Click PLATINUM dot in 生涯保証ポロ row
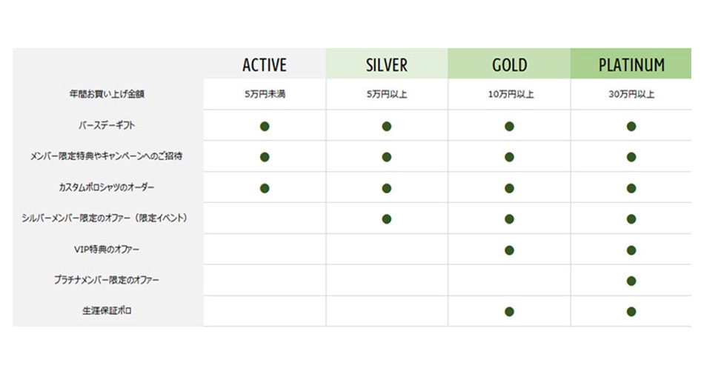This screenshot has height=374, width=704. point(631,312)
